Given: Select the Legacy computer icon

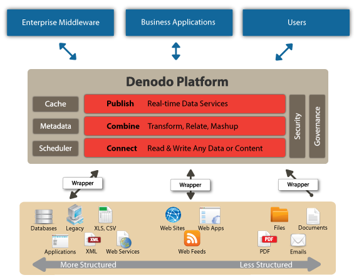Looking at the screenshot, I should click(x=75, y=215).
